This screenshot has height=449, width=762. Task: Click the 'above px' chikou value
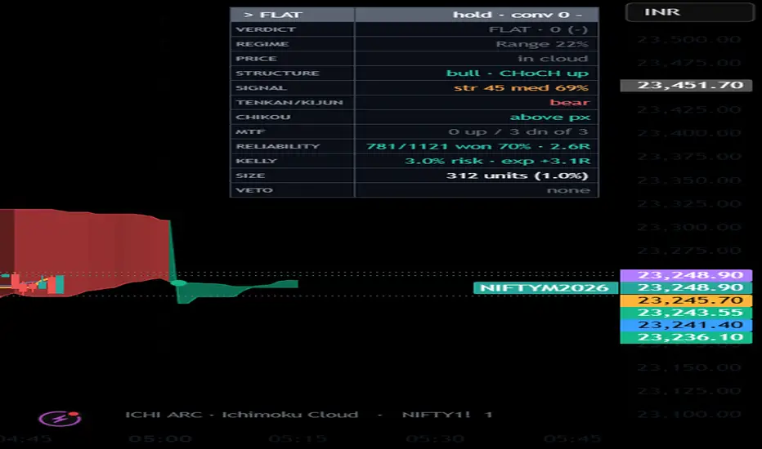coord(549,117)
